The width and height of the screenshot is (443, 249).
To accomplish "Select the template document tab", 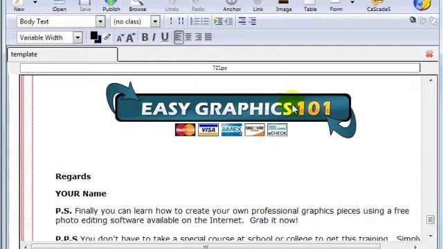I will click(62, 54).
